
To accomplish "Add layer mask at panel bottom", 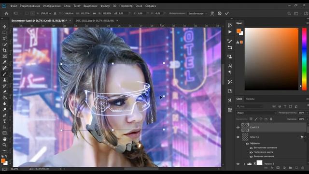I will click(278, 168).
